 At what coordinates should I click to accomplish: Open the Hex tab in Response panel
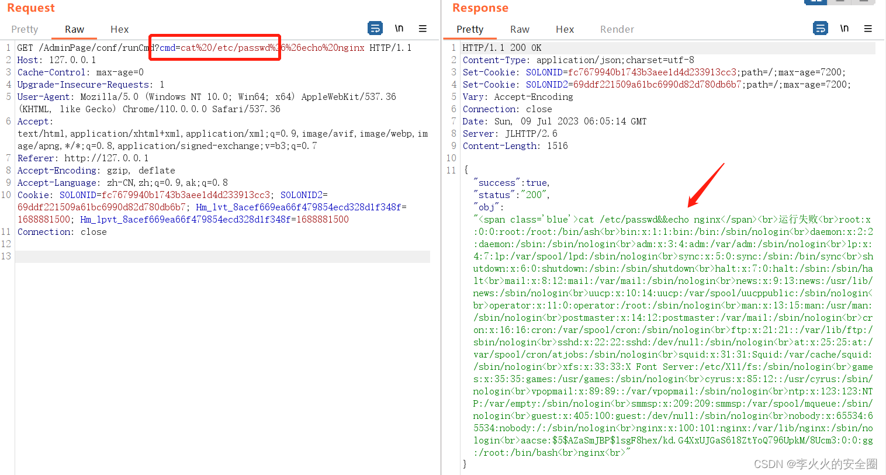pos(565,29)
